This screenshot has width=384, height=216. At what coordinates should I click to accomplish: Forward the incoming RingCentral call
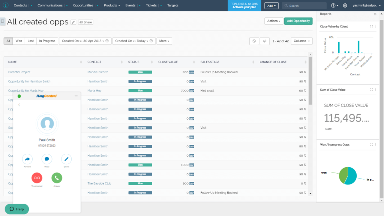[x=27, y=159]
